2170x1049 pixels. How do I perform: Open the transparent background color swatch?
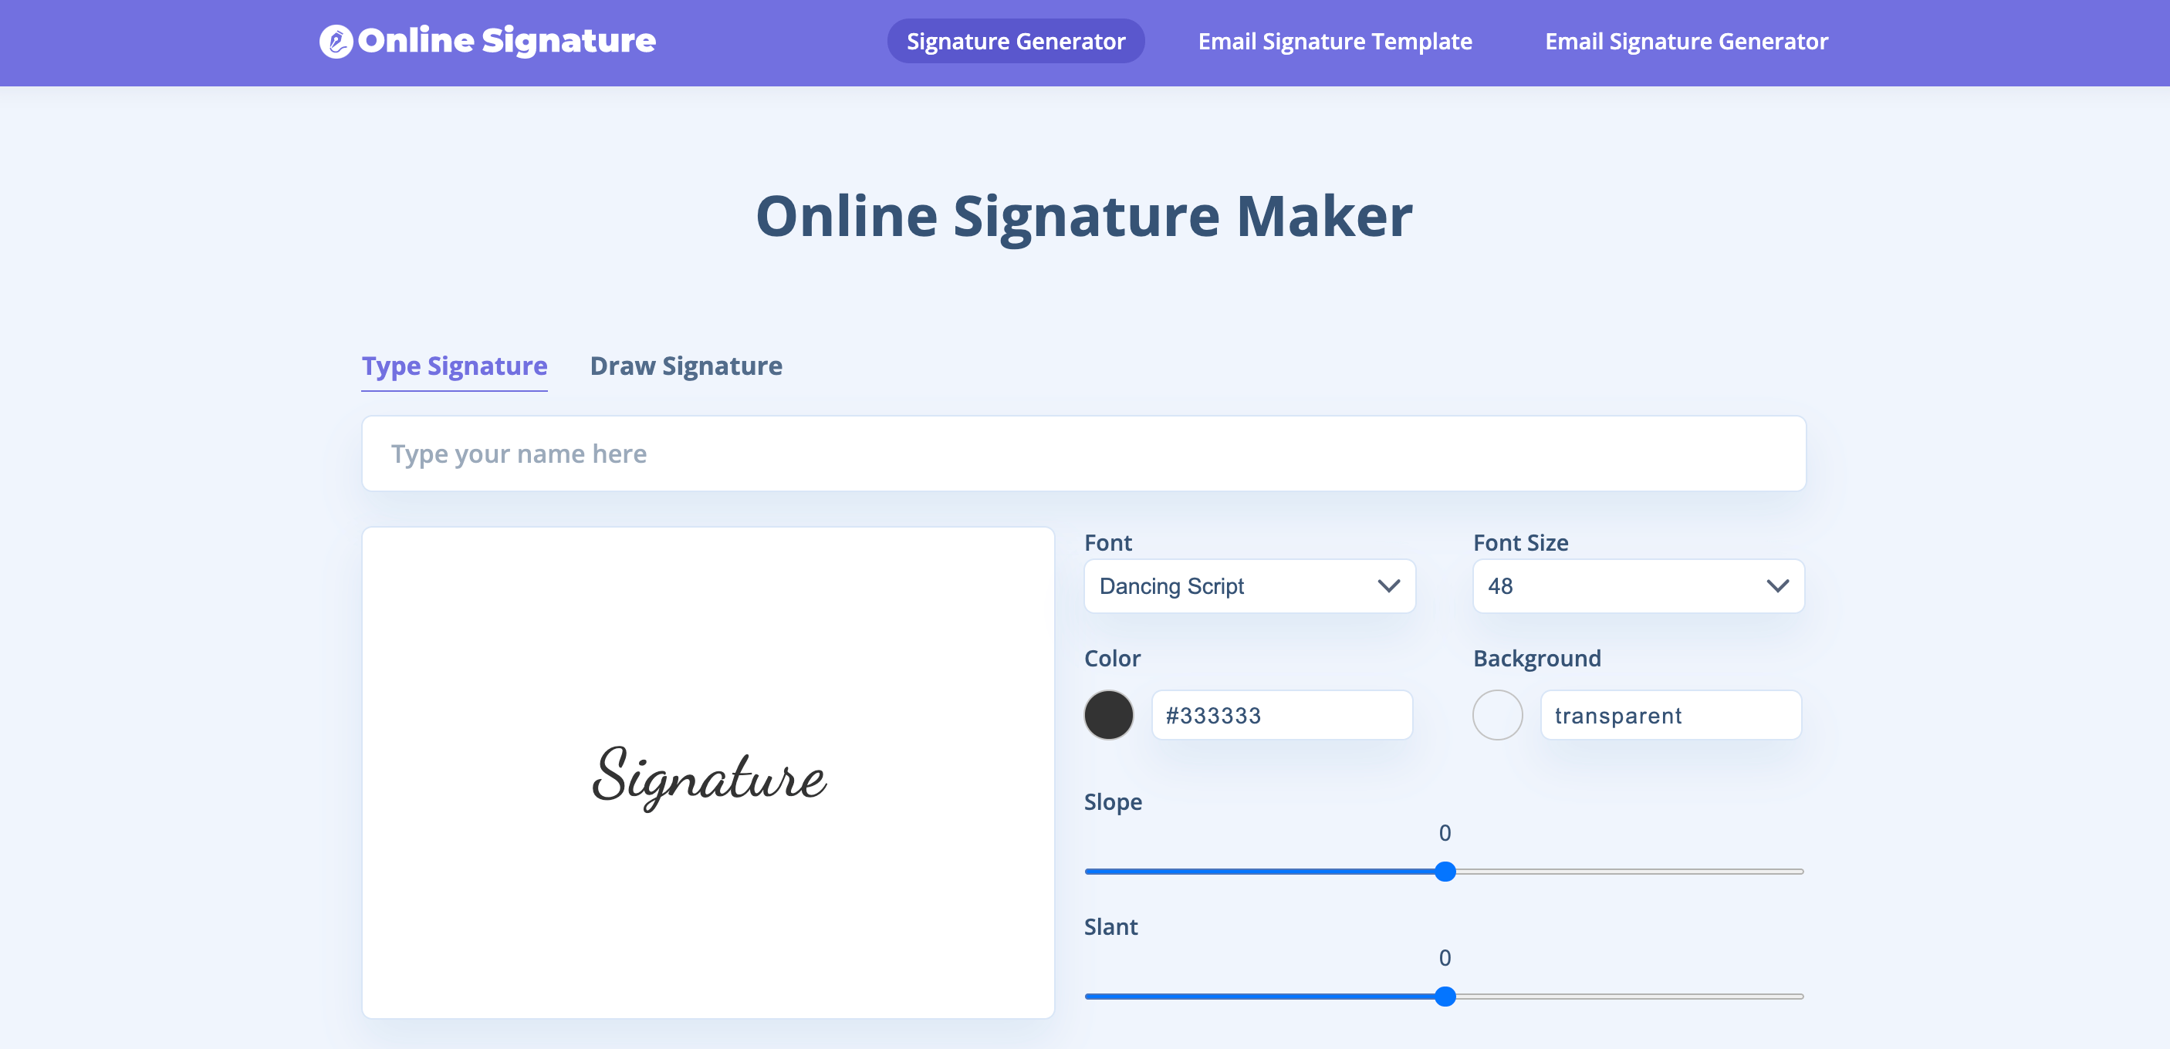click(x=1497, y=716)
